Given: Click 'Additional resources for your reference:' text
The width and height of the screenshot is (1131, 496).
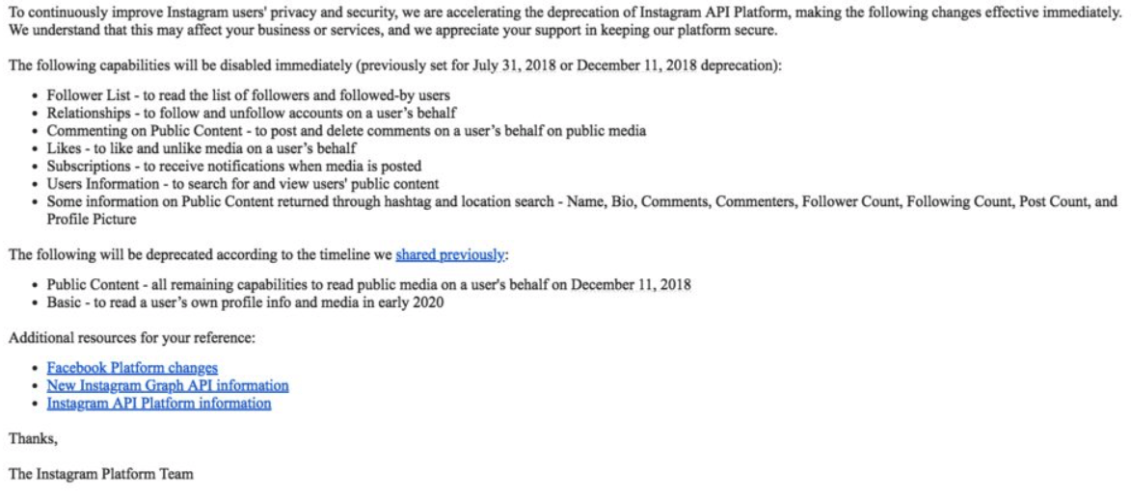Looking at the screenshot, I should click(x=133, y=337).
